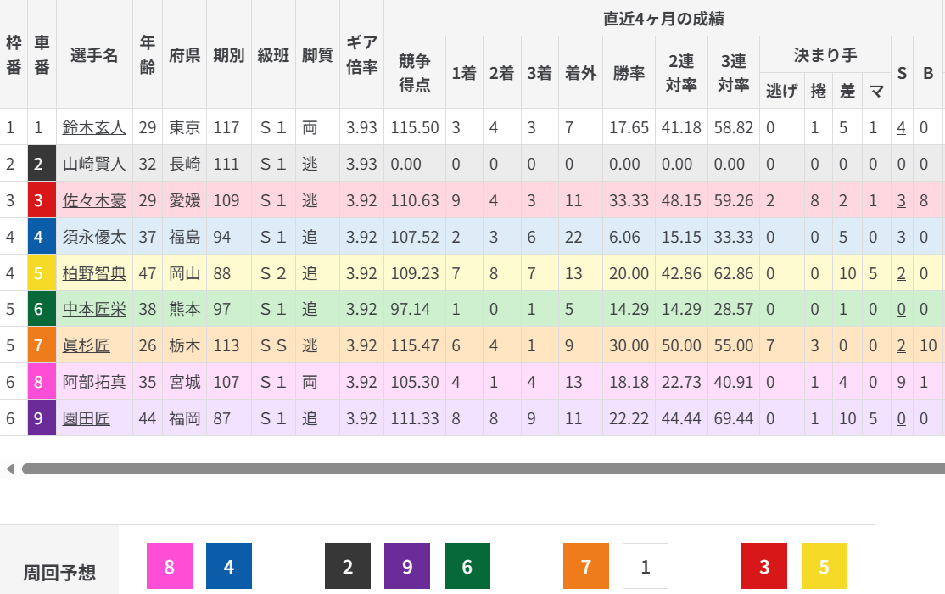Click yellow number 5 badge in 周回予想
The height and width of the screenshot is (594, 945).
(x=825, y=566)
